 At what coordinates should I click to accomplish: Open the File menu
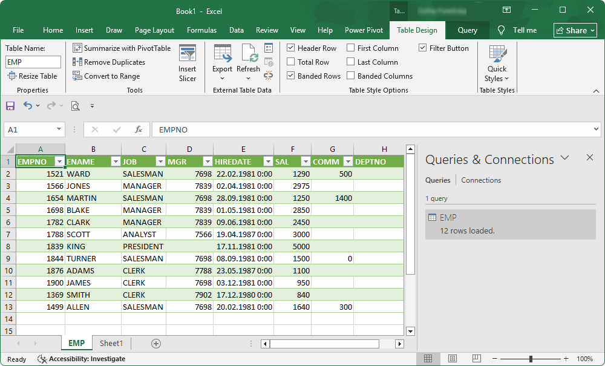click(x=18, y=30)
